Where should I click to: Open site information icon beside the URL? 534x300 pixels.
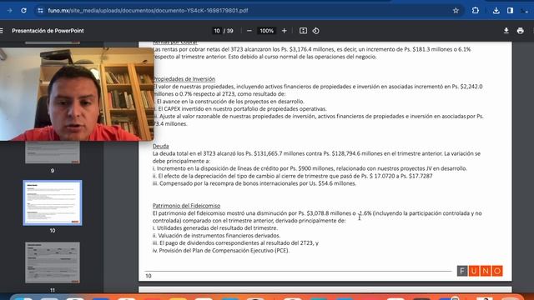click(40, 11)
